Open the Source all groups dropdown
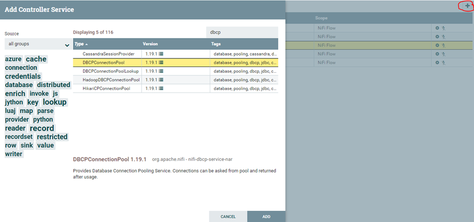The image size is (474, 222). coord(38,44)
